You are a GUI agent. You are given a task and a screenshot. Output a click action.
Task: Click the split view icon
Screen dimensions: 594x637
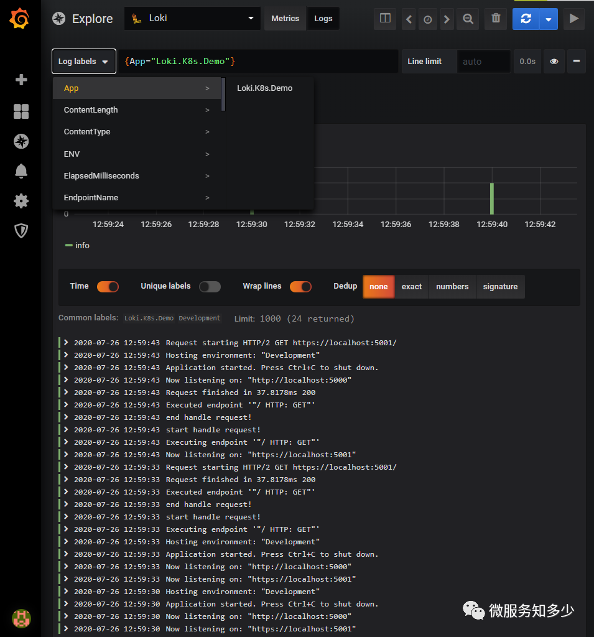[385, 18]
